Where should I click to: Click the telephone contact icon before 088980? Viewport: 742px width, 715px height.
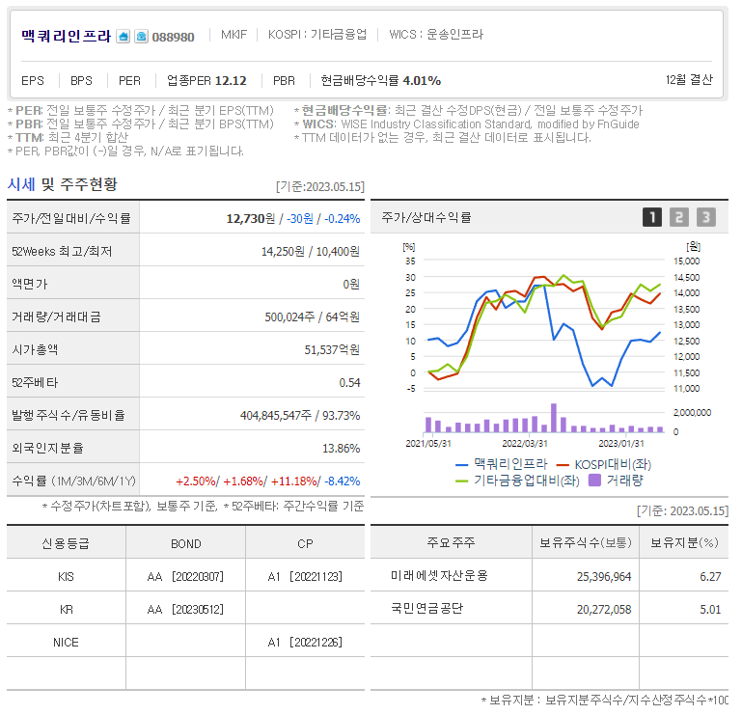click(141, 36)
